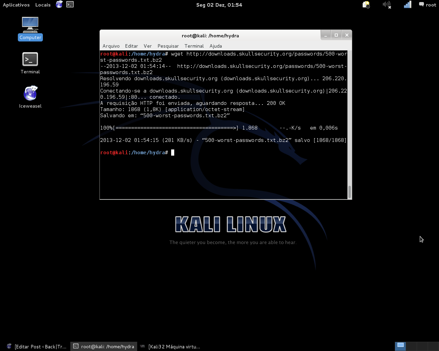Screen dimensions: 439x351
Task: Click the terminal vertical scrollbar handle
Action: [349, 192]
